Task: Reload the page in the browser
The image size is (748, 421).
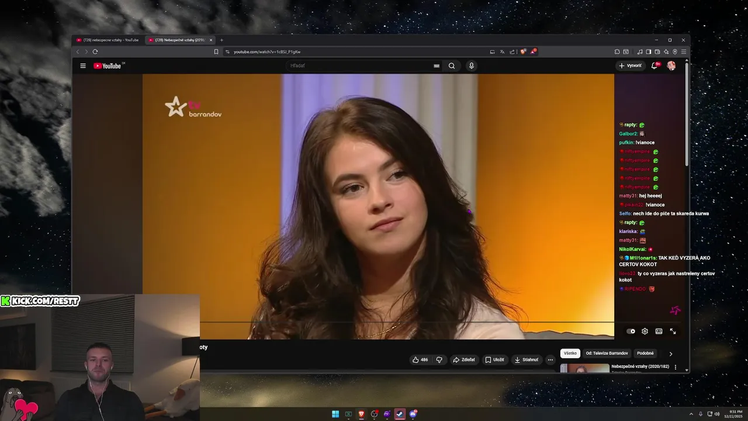Action: (95, 51)
